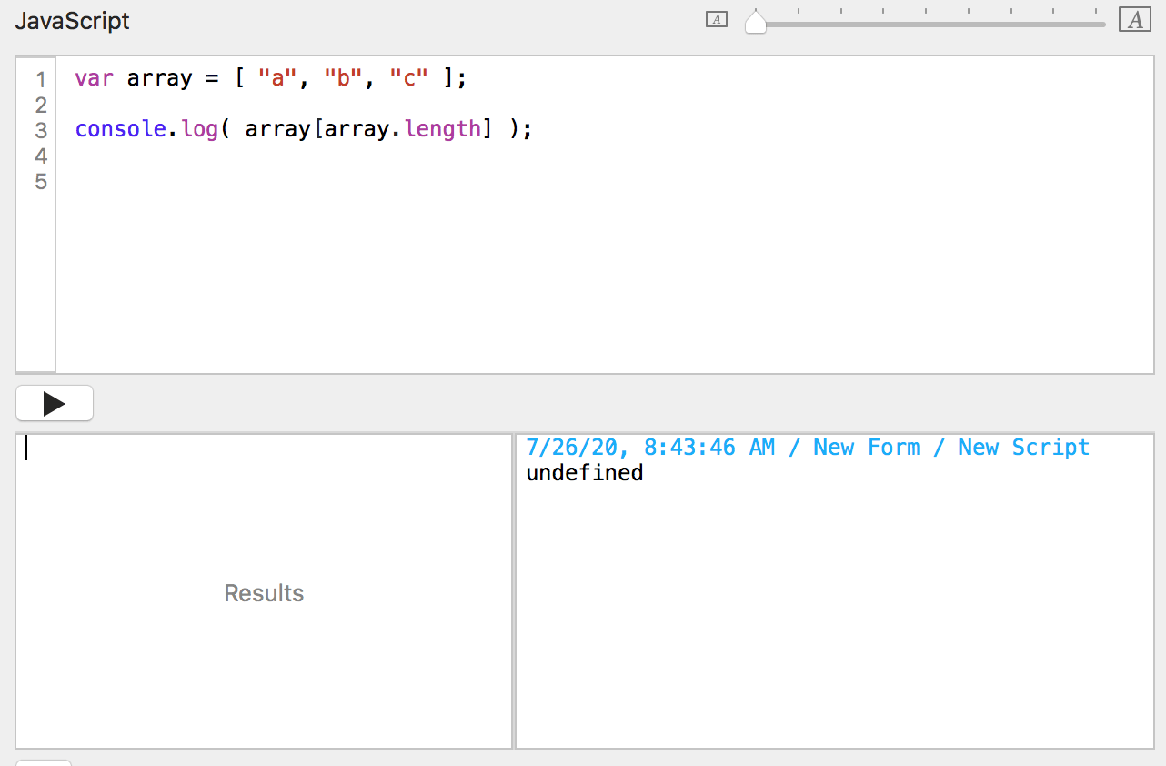The width and height of the screenshot is (1166, 766).
Task: Click the JavaScript title heading
Action: click(x=72, y=20)
